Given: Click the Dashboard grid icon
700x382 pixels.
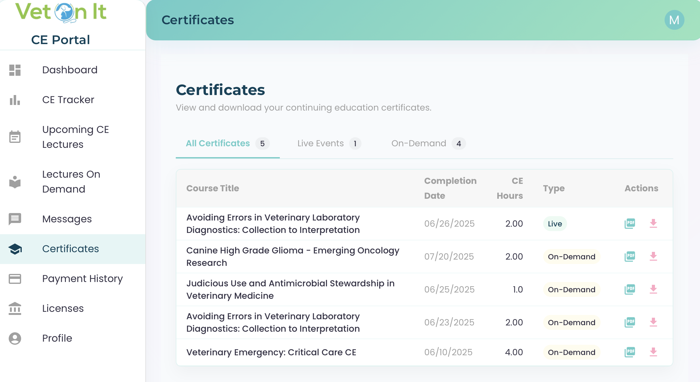Looking at the screenshot, I should [x=15, y=70].
